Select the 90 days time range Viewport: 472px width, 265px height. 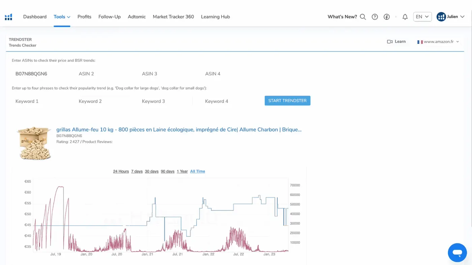pyautogui.click(x=168, y=172)
